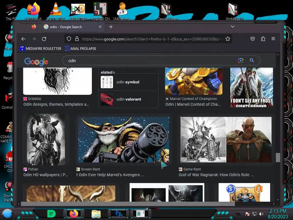Screen dimensions: 293x220
Task: Select the odin - Google Search tab
Action: tap(73, 27)
